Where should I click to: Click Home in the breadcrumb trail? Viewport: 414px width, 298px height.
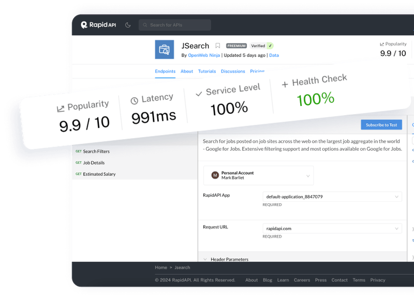click(x=161, y=267)
